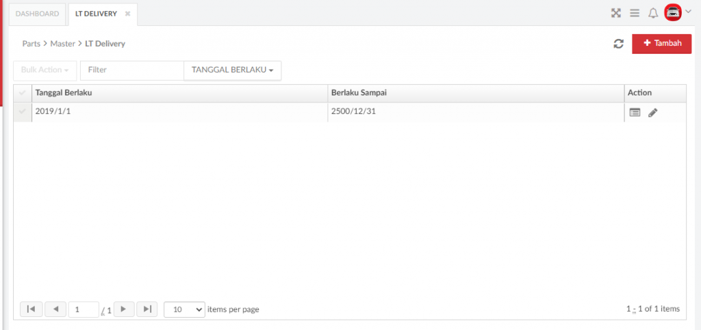Toggle fullscreen expand icon
The width and height of the screenshot is (701, 330).
pyautogui.click(x=616, y=13)
